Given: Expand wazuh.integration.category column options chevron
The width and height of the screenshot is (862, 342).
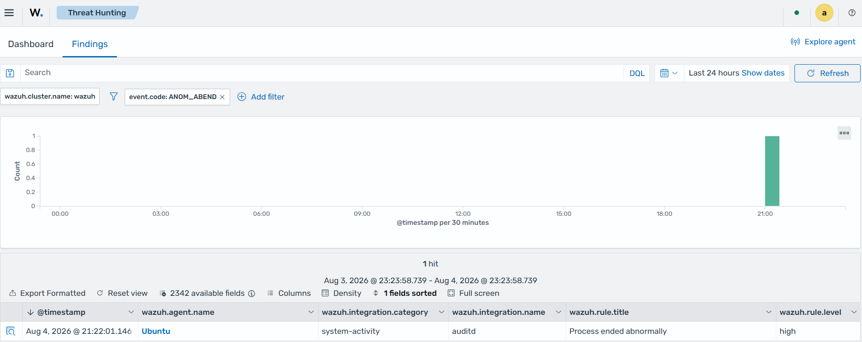Looking at the screenshot, I should point(441,312).
